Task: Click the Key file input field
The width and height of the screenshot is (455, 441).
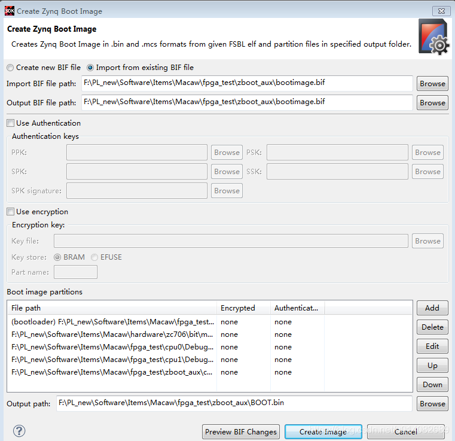Action: click(231, 241)
